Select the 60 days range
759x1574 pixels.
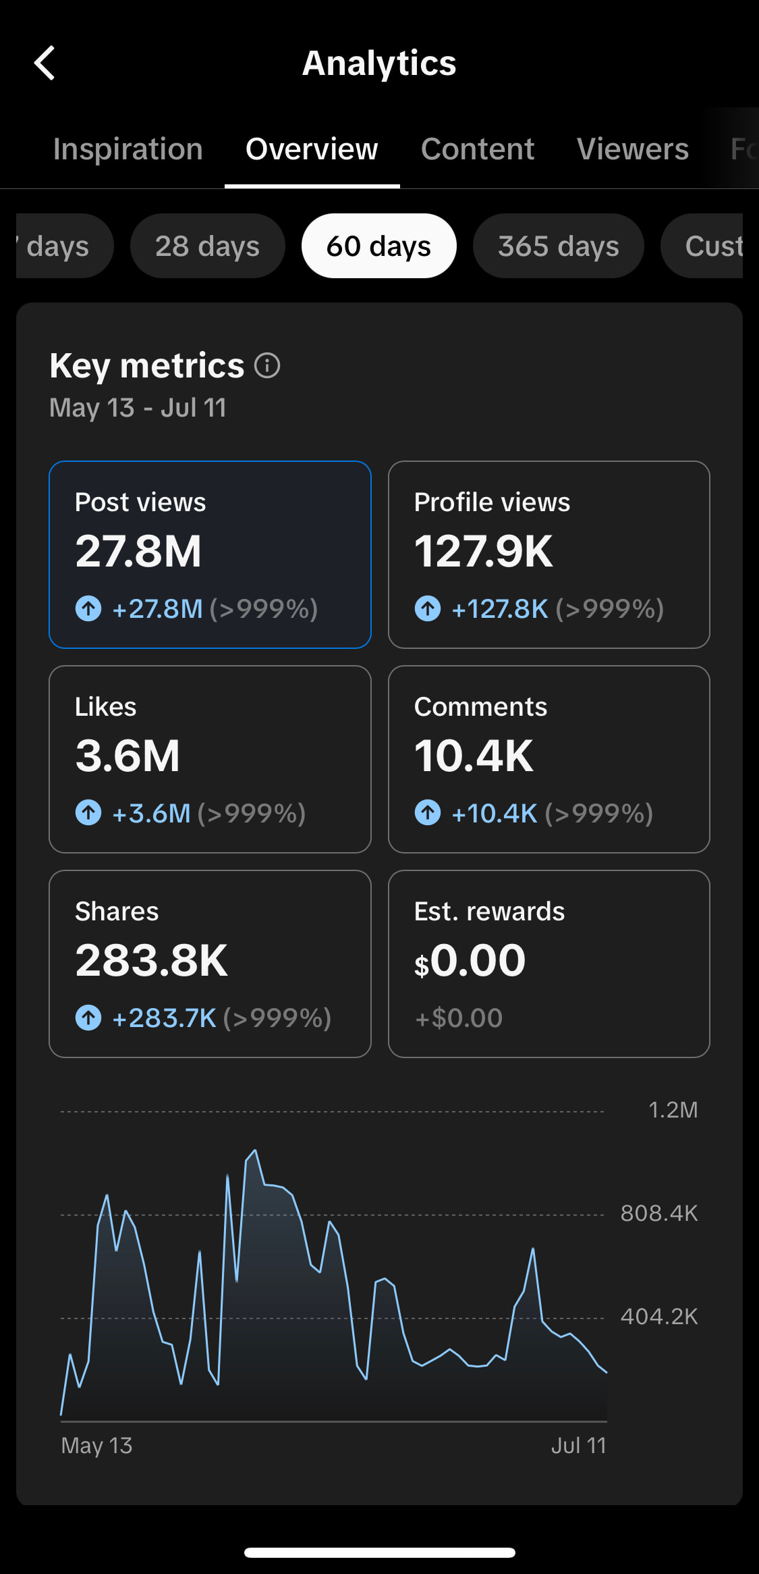tap(379, 246)
